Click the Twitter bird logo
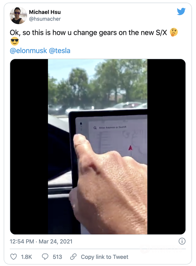Image resolution: width=196 pixels, height=266 pixels. [x=181, y=11]
